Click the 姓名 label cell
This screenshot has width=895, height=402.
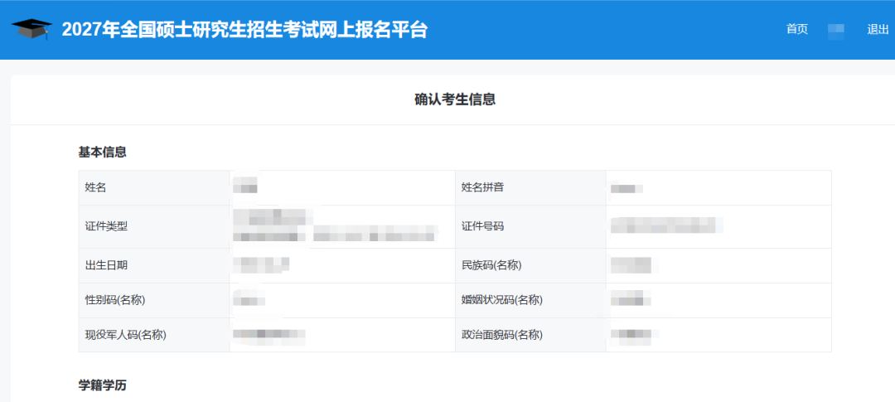click(154, 187)
